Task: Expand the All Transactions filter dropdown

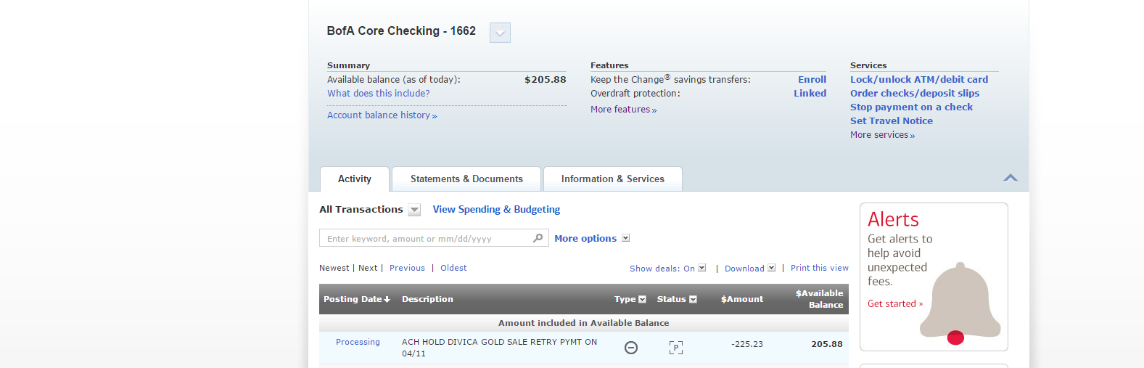Action: (414, 210)
